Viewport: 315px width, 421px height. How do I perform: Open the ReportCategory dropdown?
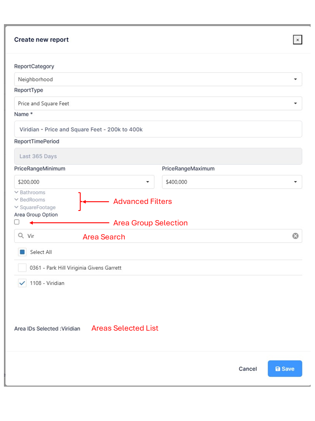[158, 79]
